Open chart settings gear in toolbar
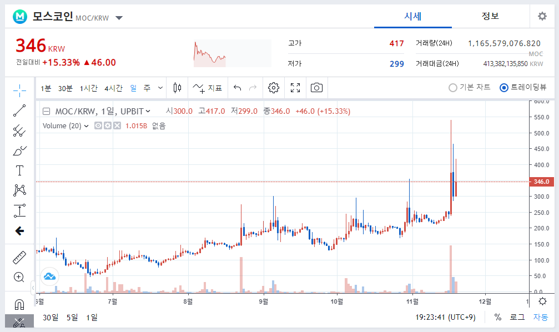559x332 pixels. [x=274, y=88]
